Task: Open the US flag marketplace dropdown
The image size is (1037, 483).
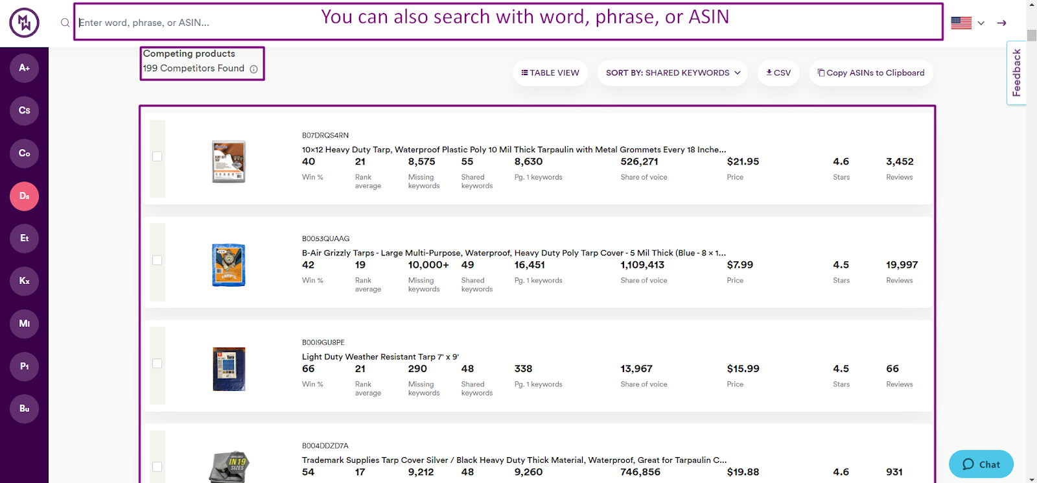Action: (x=968, y=23)
